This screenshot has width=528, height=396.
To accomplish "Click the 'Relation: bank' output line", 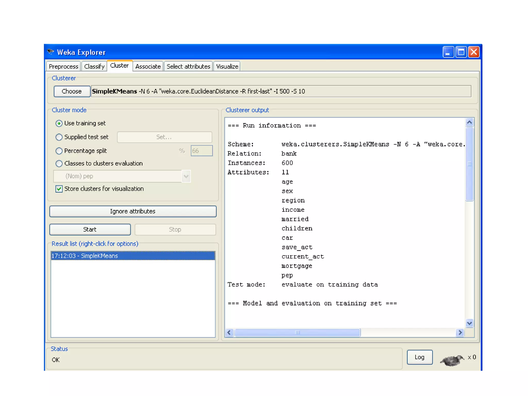I will click(262, 154).
